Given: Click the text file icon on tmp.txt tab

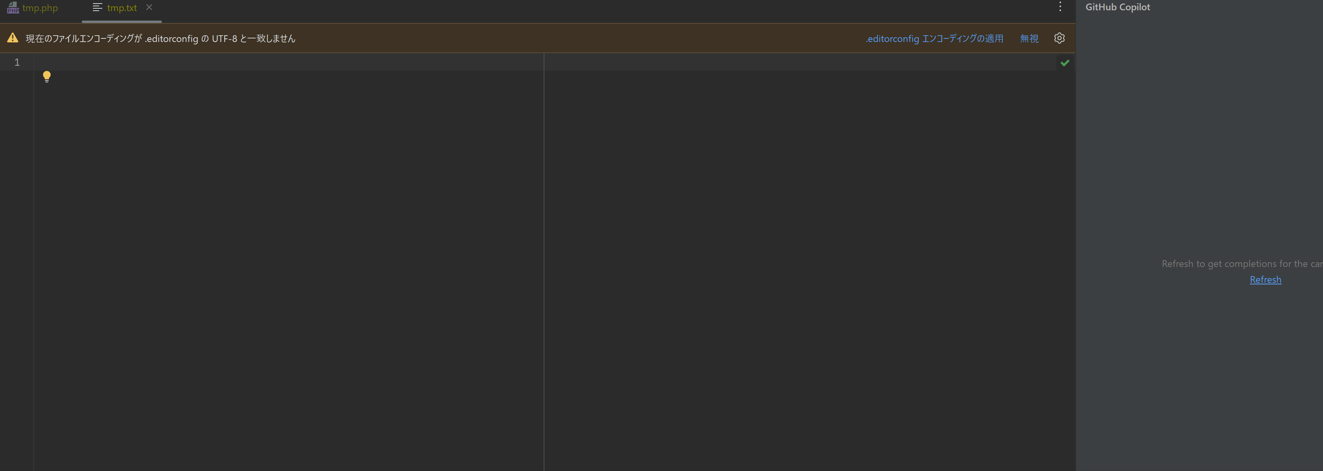Looking at the screenshot, I should pos(97,8).
